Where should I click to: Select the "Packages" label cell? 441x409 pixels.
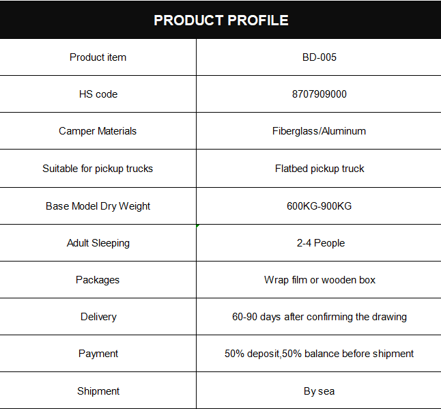[x=98, y=280]
